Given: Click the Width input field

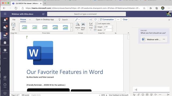Looking at the screenshot, I should coord(107,30).
